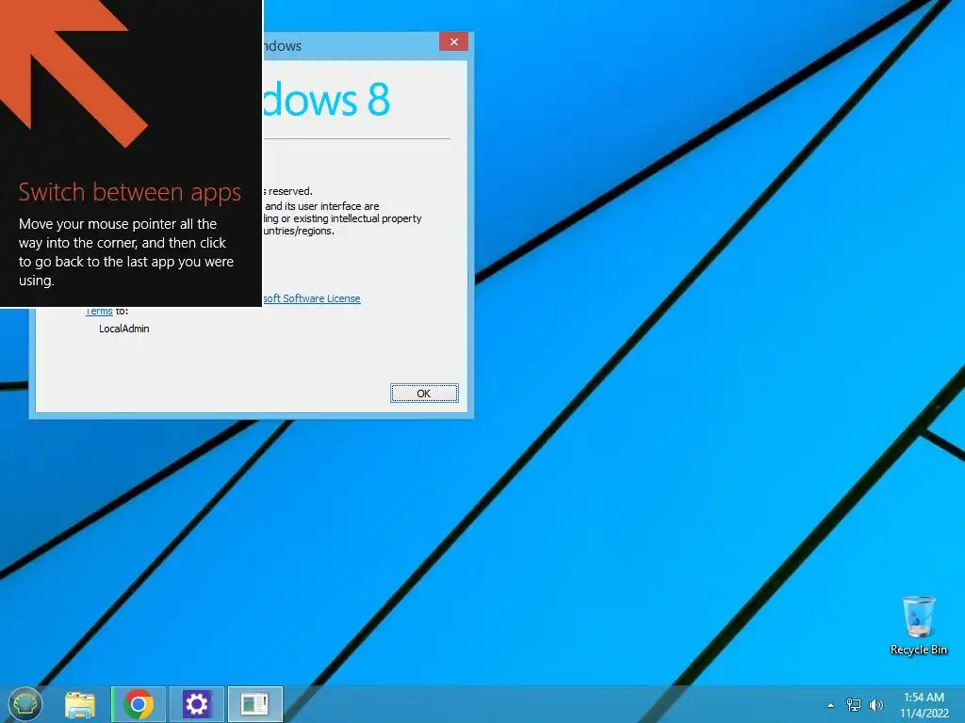This screenshot has height=723, width=965.
Task: Open the gear settings app on the taskbar
Action: tap(197, 704)
